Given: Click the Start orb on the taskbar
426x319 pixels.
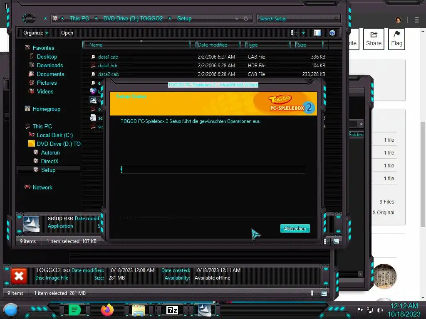Looking at the screenshot, I should [x=10, y=310].
